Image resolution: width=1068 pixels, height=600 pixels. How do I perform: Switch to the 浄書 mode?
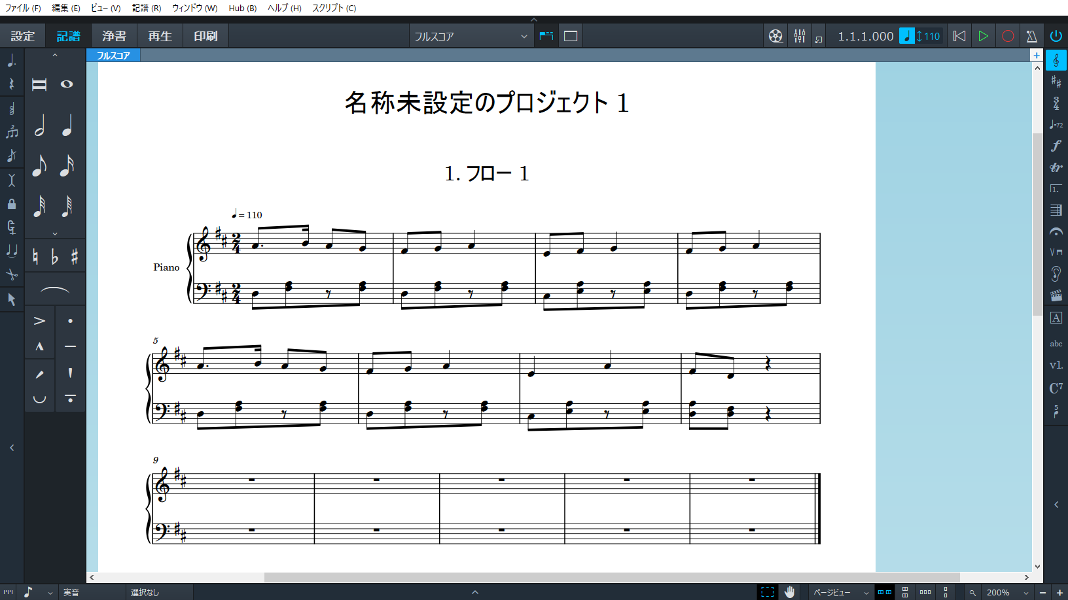[x=114, y=36]
